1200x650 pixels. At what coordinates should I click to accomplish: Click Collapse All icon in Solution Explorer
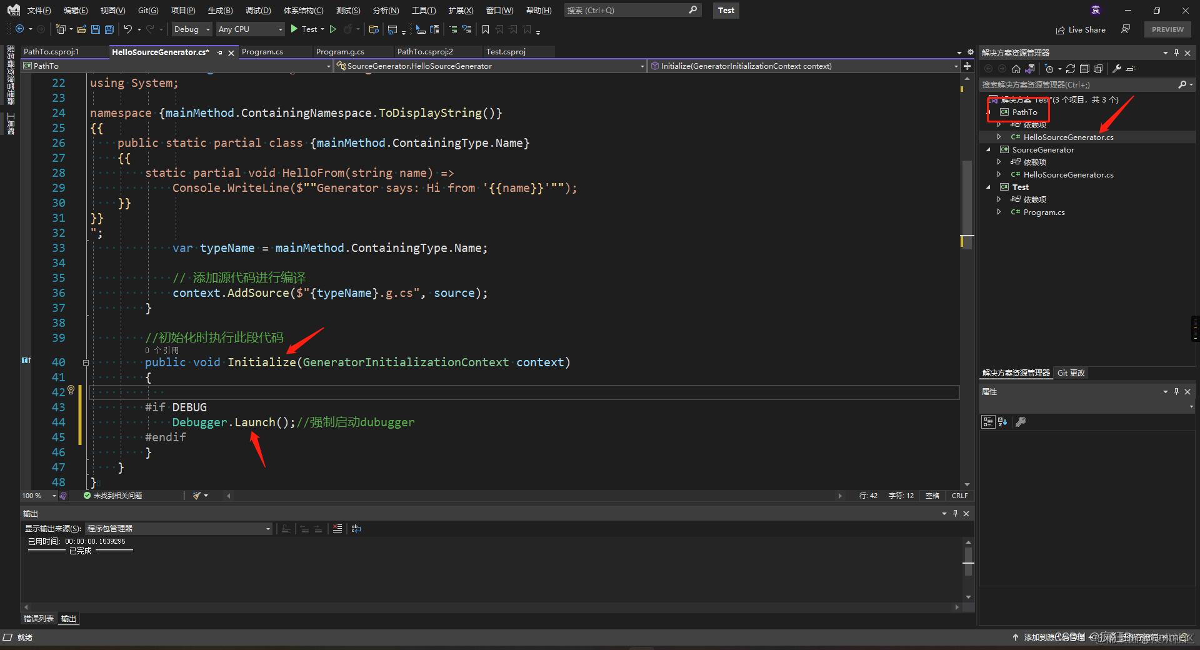pyautogui.click(x=1084, y=69)
